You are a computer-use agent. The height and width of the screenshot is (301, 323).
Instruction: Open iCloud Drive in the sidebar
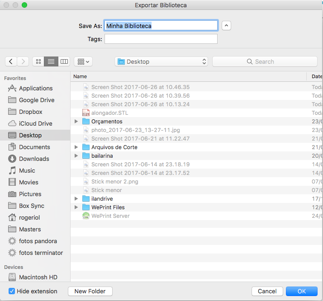(35, 123)
